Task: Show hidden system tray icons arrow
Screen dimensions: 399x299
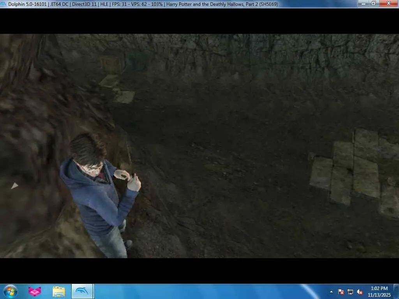Action: [331, 292]
